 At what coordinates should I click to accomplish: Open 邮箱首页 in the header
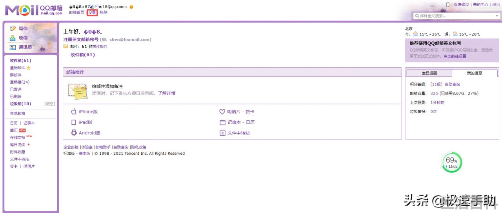(x=76, y=13)
